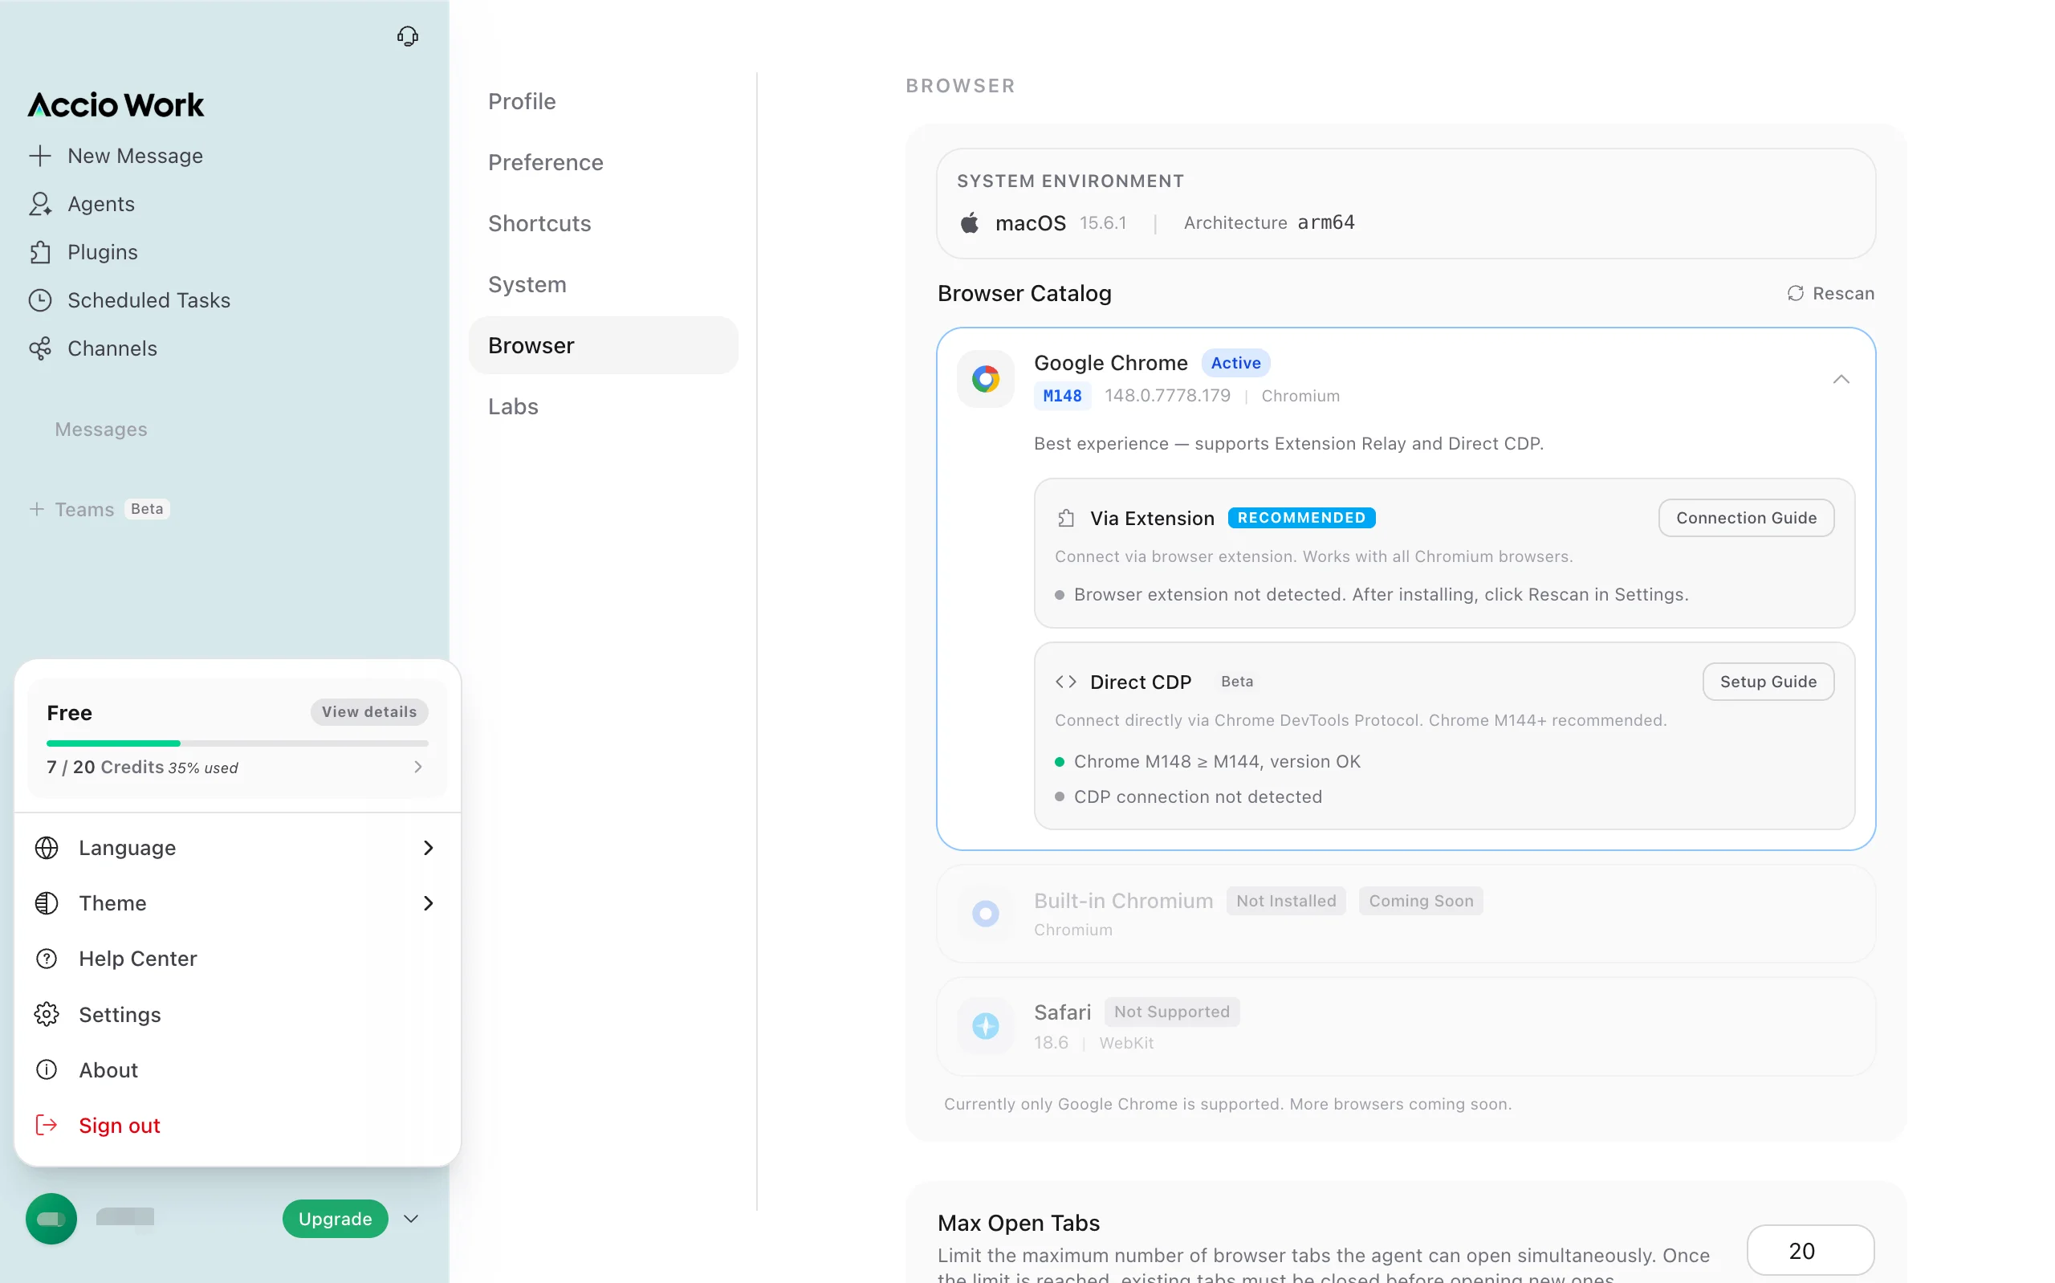Click the RECOMMENDED badge
Image resolution: width=2055 pixels, height=1283 pixels.
point(1301,518)
